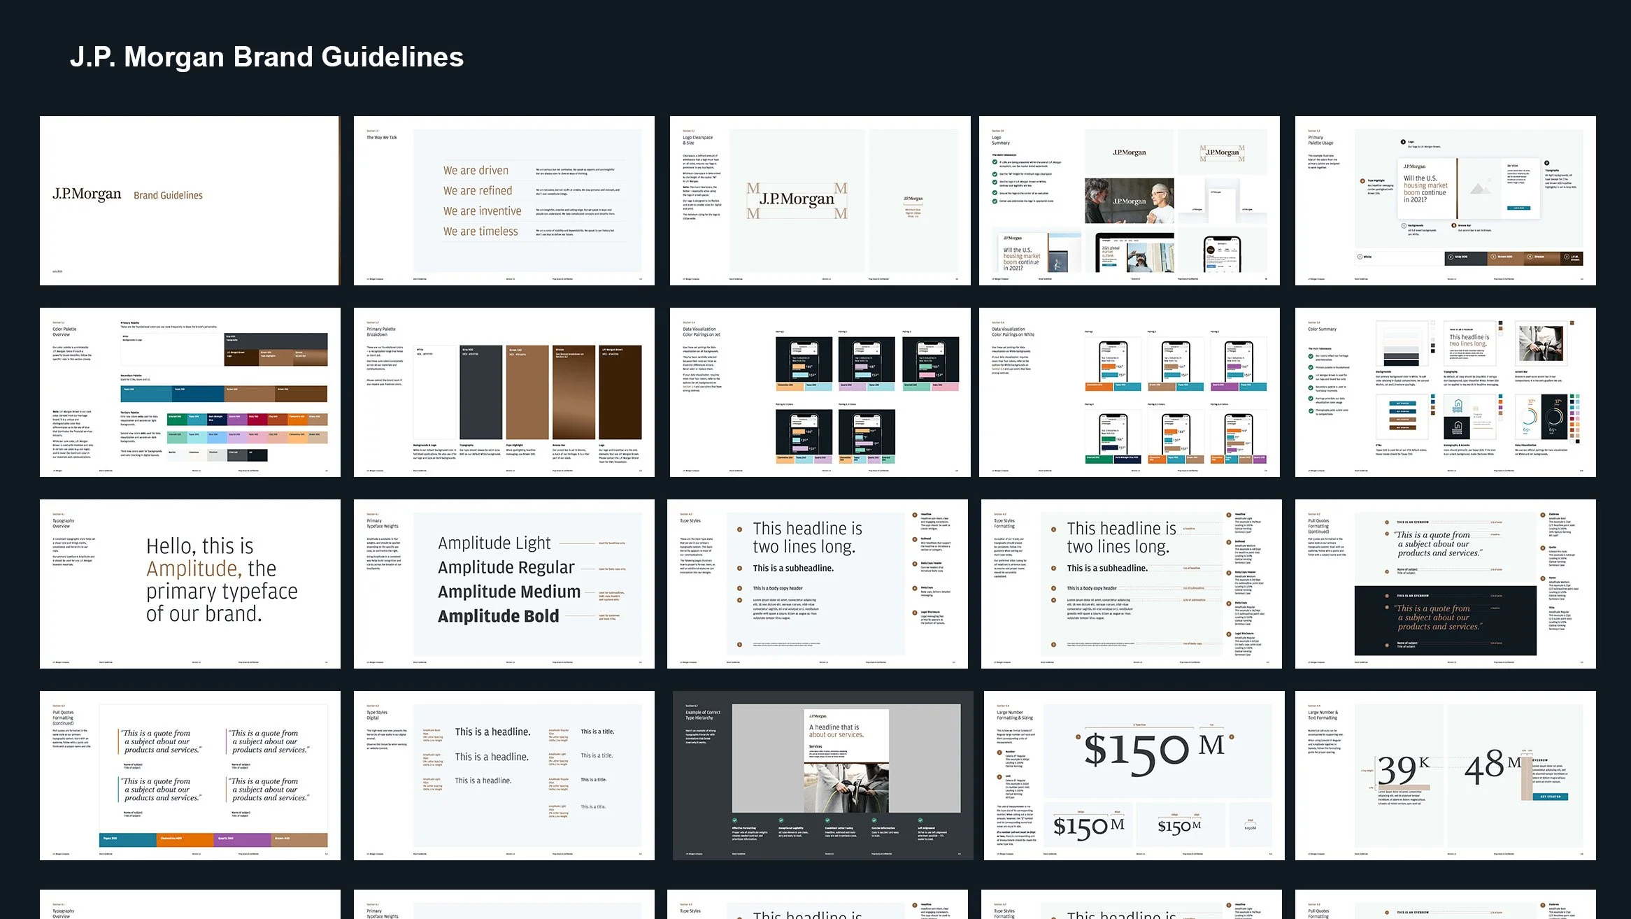Image resolution: width=1631 pixels, height=919 pixels.
Task: Open the 'Hello, this is Amplitude' typography slide
Action: [x=190, y=584]
